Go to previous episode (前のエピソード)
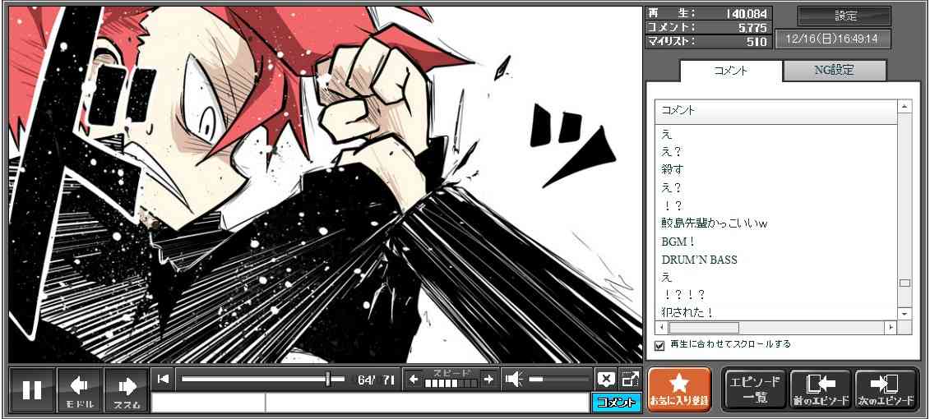The image size is (930, 419). 820,389
